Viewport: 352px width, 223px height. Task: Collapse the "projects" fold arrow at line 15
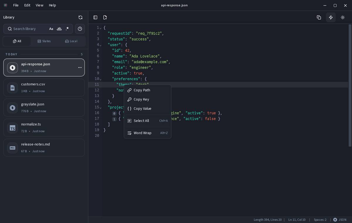pyautogui.click(x=101, y=108)
